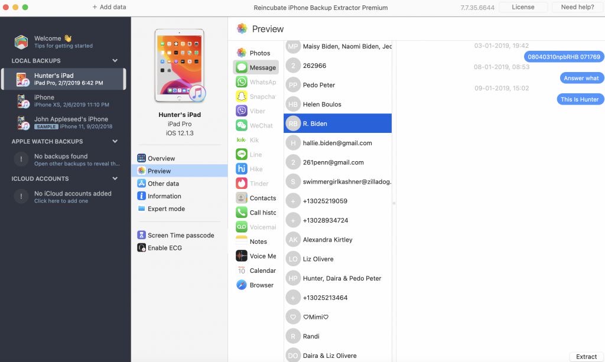Open the Contacts data icon

click(242, 198)
